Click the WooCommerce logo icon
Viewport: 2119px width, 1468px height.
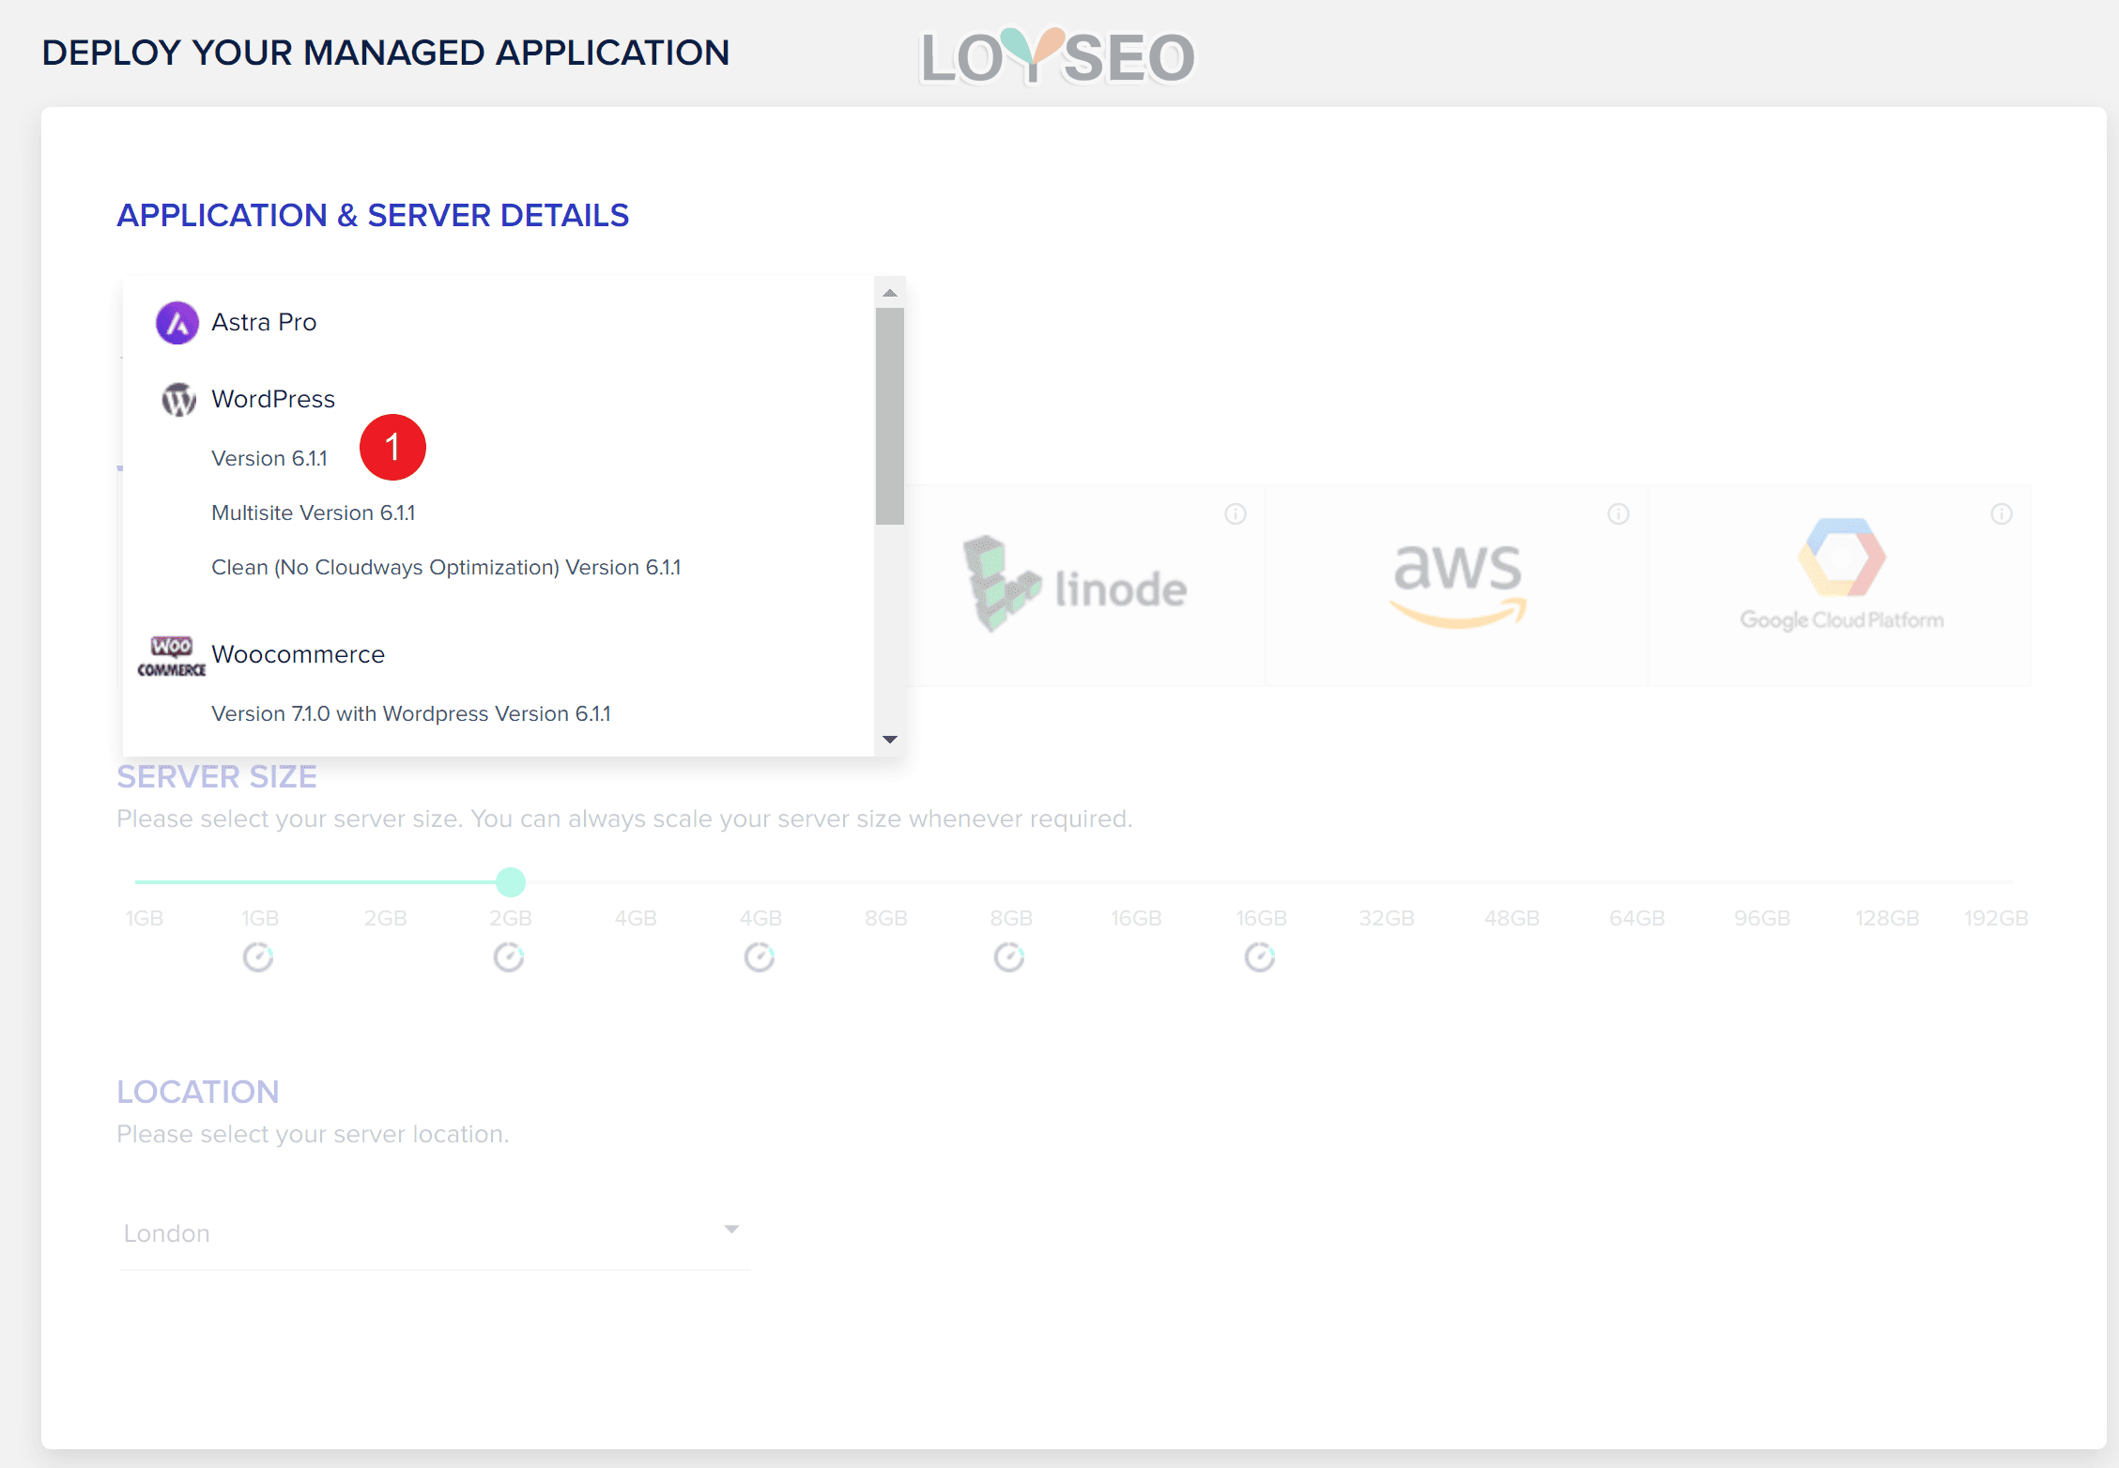pyautogui.click(x=172, y=656)
